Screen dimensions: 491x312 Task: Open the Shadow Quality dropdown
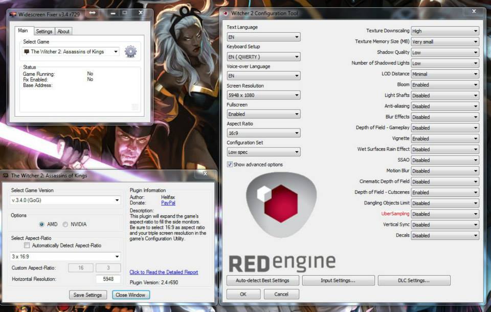445,52
